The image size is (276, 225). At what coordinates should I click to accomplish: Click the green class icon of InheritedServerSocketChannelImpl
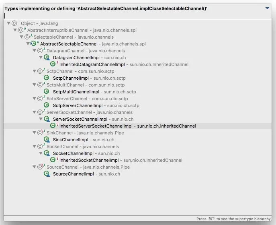pyautogui.click(x=53, y=126)
